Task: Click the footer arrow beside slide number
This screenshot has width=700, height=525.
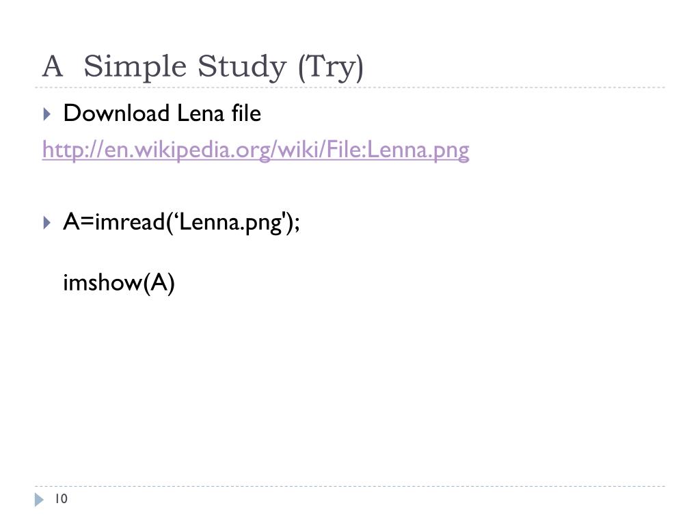Action: (39, 500)
